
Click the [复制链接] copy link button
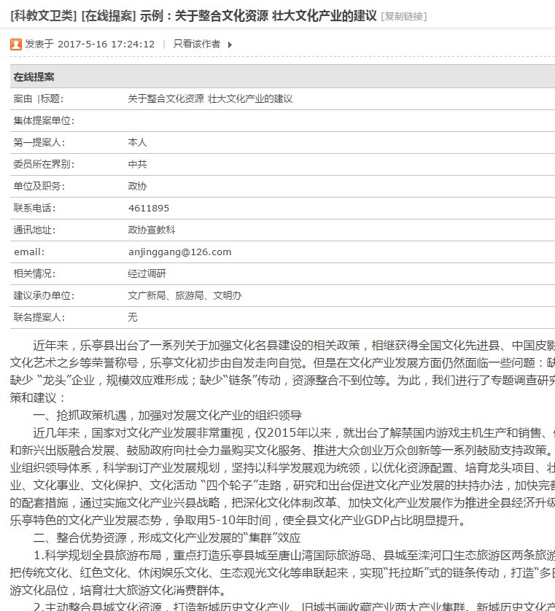pyautogui.click(x=404, y=16)
